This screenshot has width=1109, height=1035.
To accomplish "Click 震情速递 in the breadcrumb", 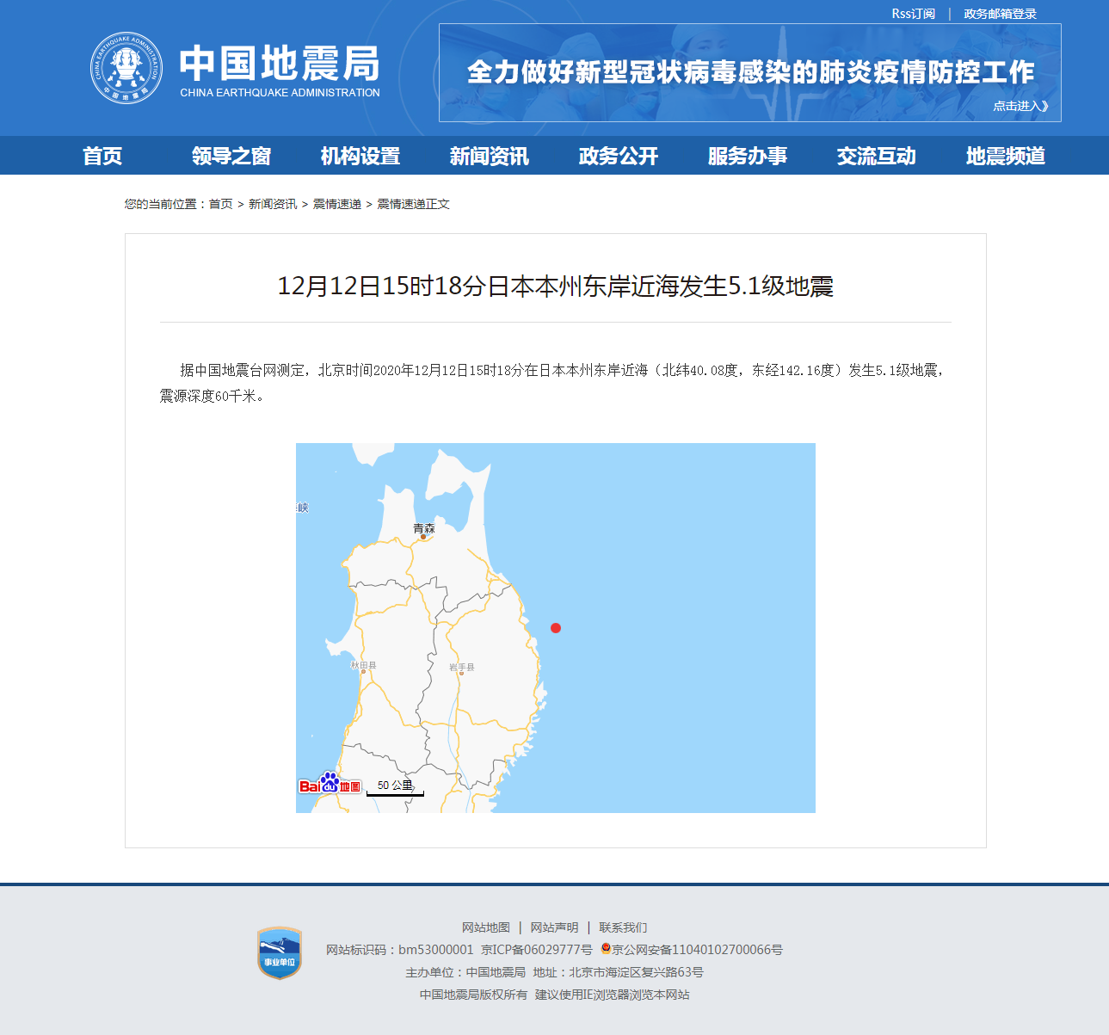I will [x=337, y=204].
